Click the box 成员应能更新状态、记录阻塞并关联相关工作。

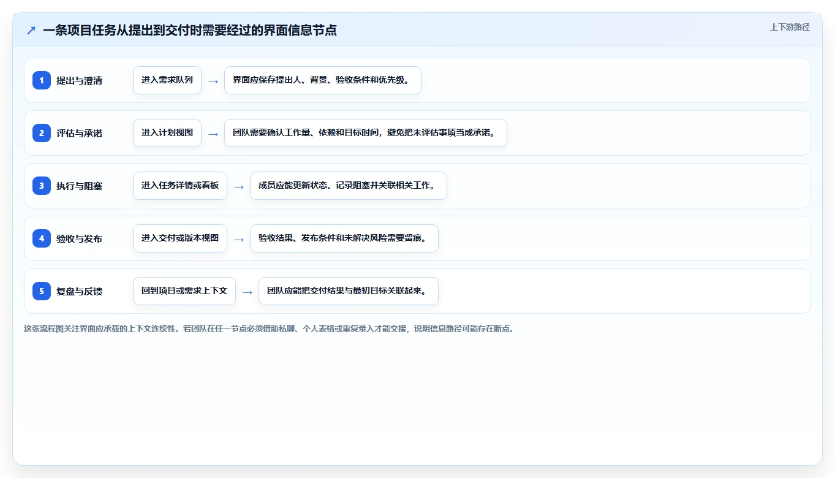click(349, 186)
